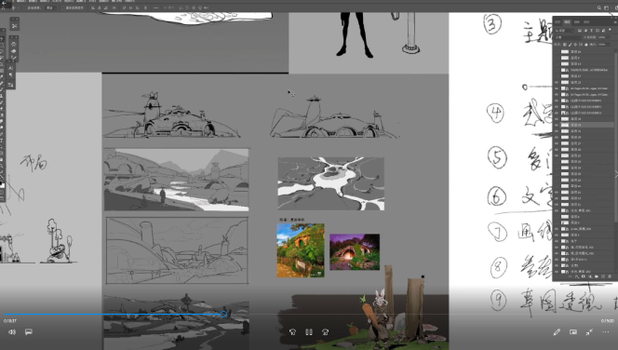
Task: Mute the video volume speaker icon
Action: coord(12,332)
